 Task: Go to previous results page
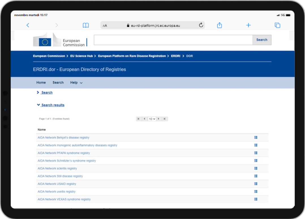click(x=144, y=119)
